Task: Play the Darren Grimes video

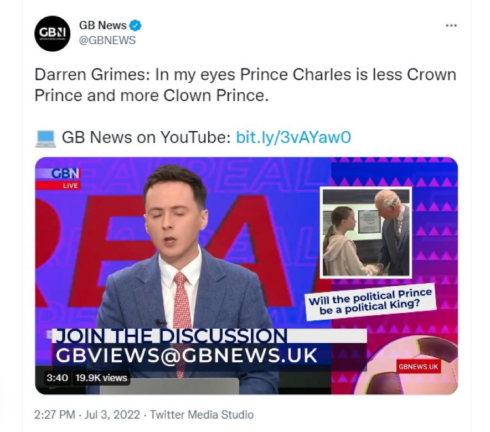Action: (x=246, y=275)
